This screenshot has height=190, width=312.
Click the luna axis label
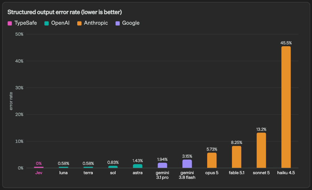64,173
